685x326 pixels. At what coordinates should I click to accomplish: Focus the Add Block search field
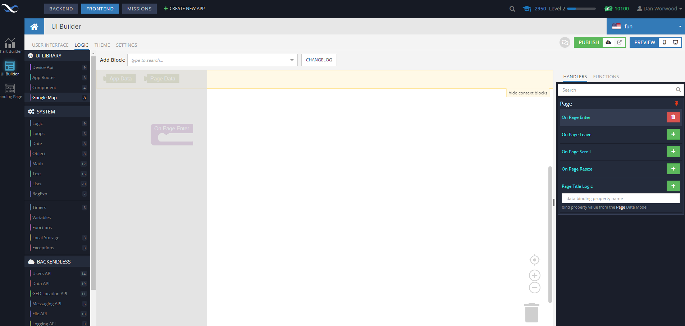212,60
